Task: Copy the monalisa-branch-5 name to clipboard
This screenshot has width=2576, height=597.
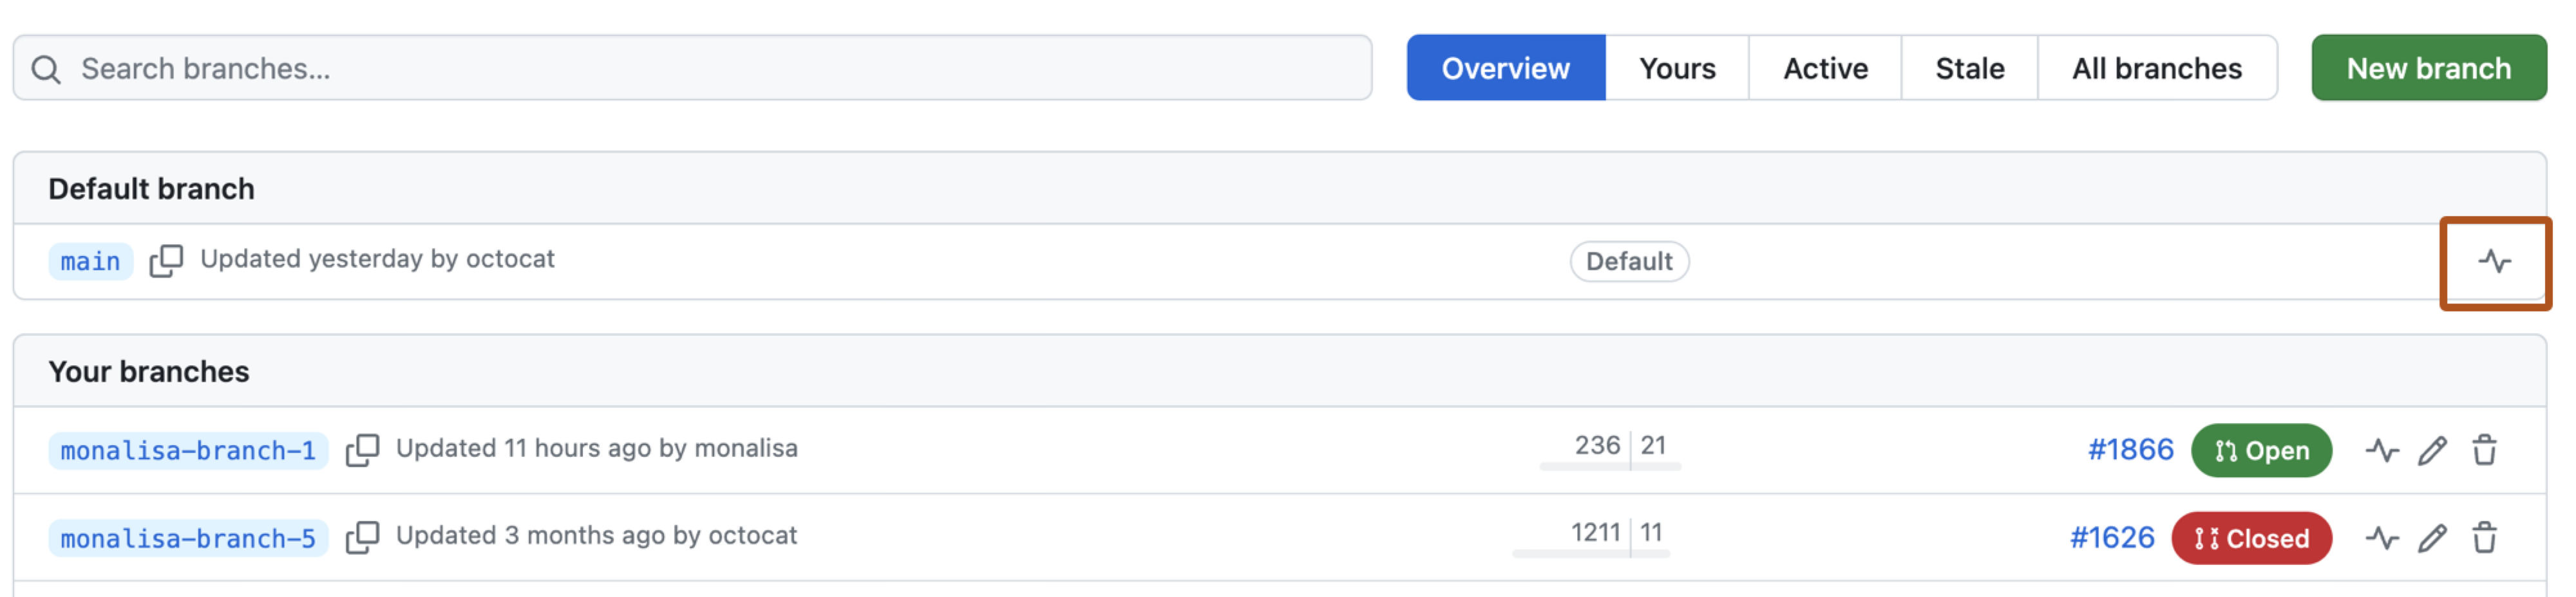Action: [x=362, y=538]
